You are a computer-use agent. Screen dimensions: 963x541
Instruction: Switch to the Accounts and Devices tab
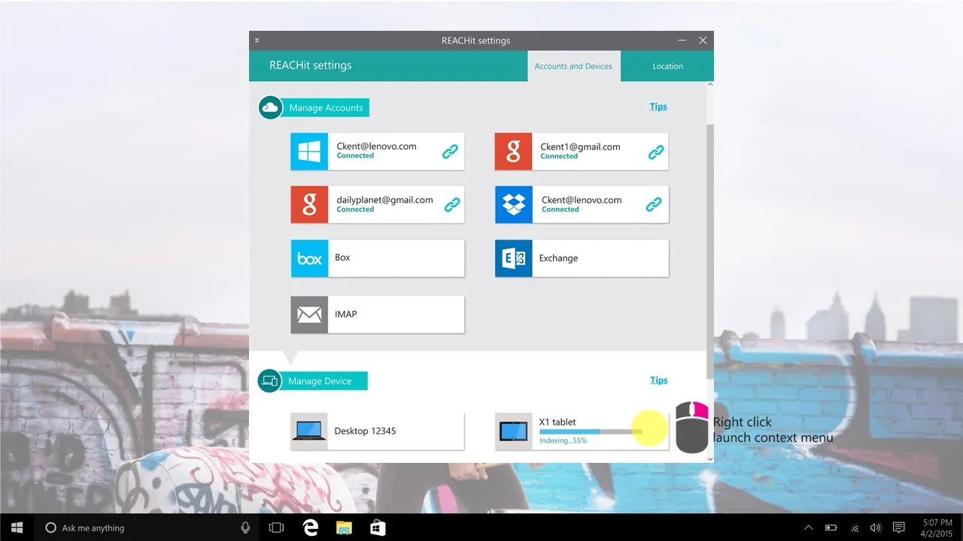pos(573,66)
